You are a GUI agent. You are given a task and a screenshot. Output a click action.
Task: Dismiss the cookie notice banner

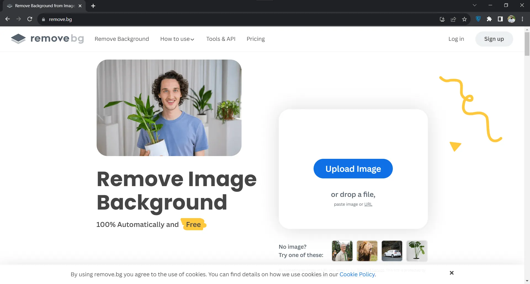[x=452, y=273]
